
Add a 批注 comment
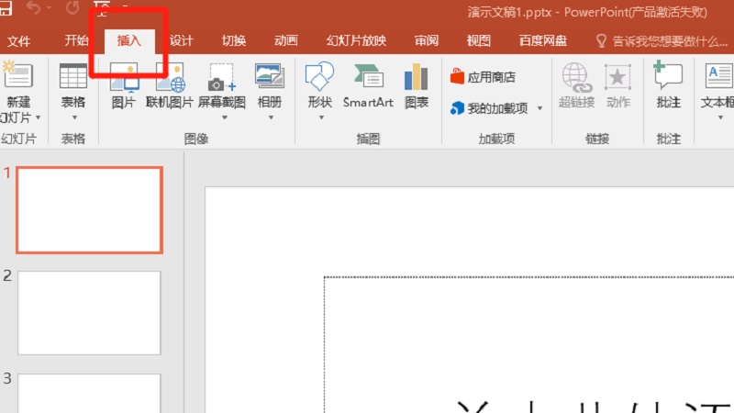point(668,86)
